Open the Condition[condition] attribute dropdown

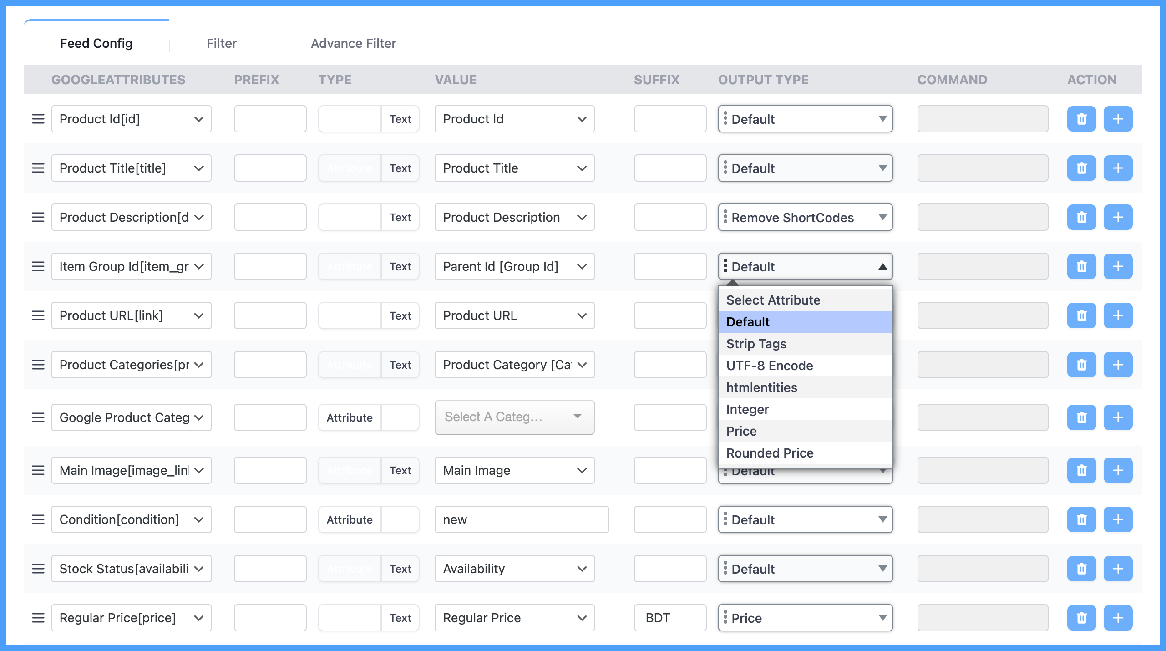point(132,519)
